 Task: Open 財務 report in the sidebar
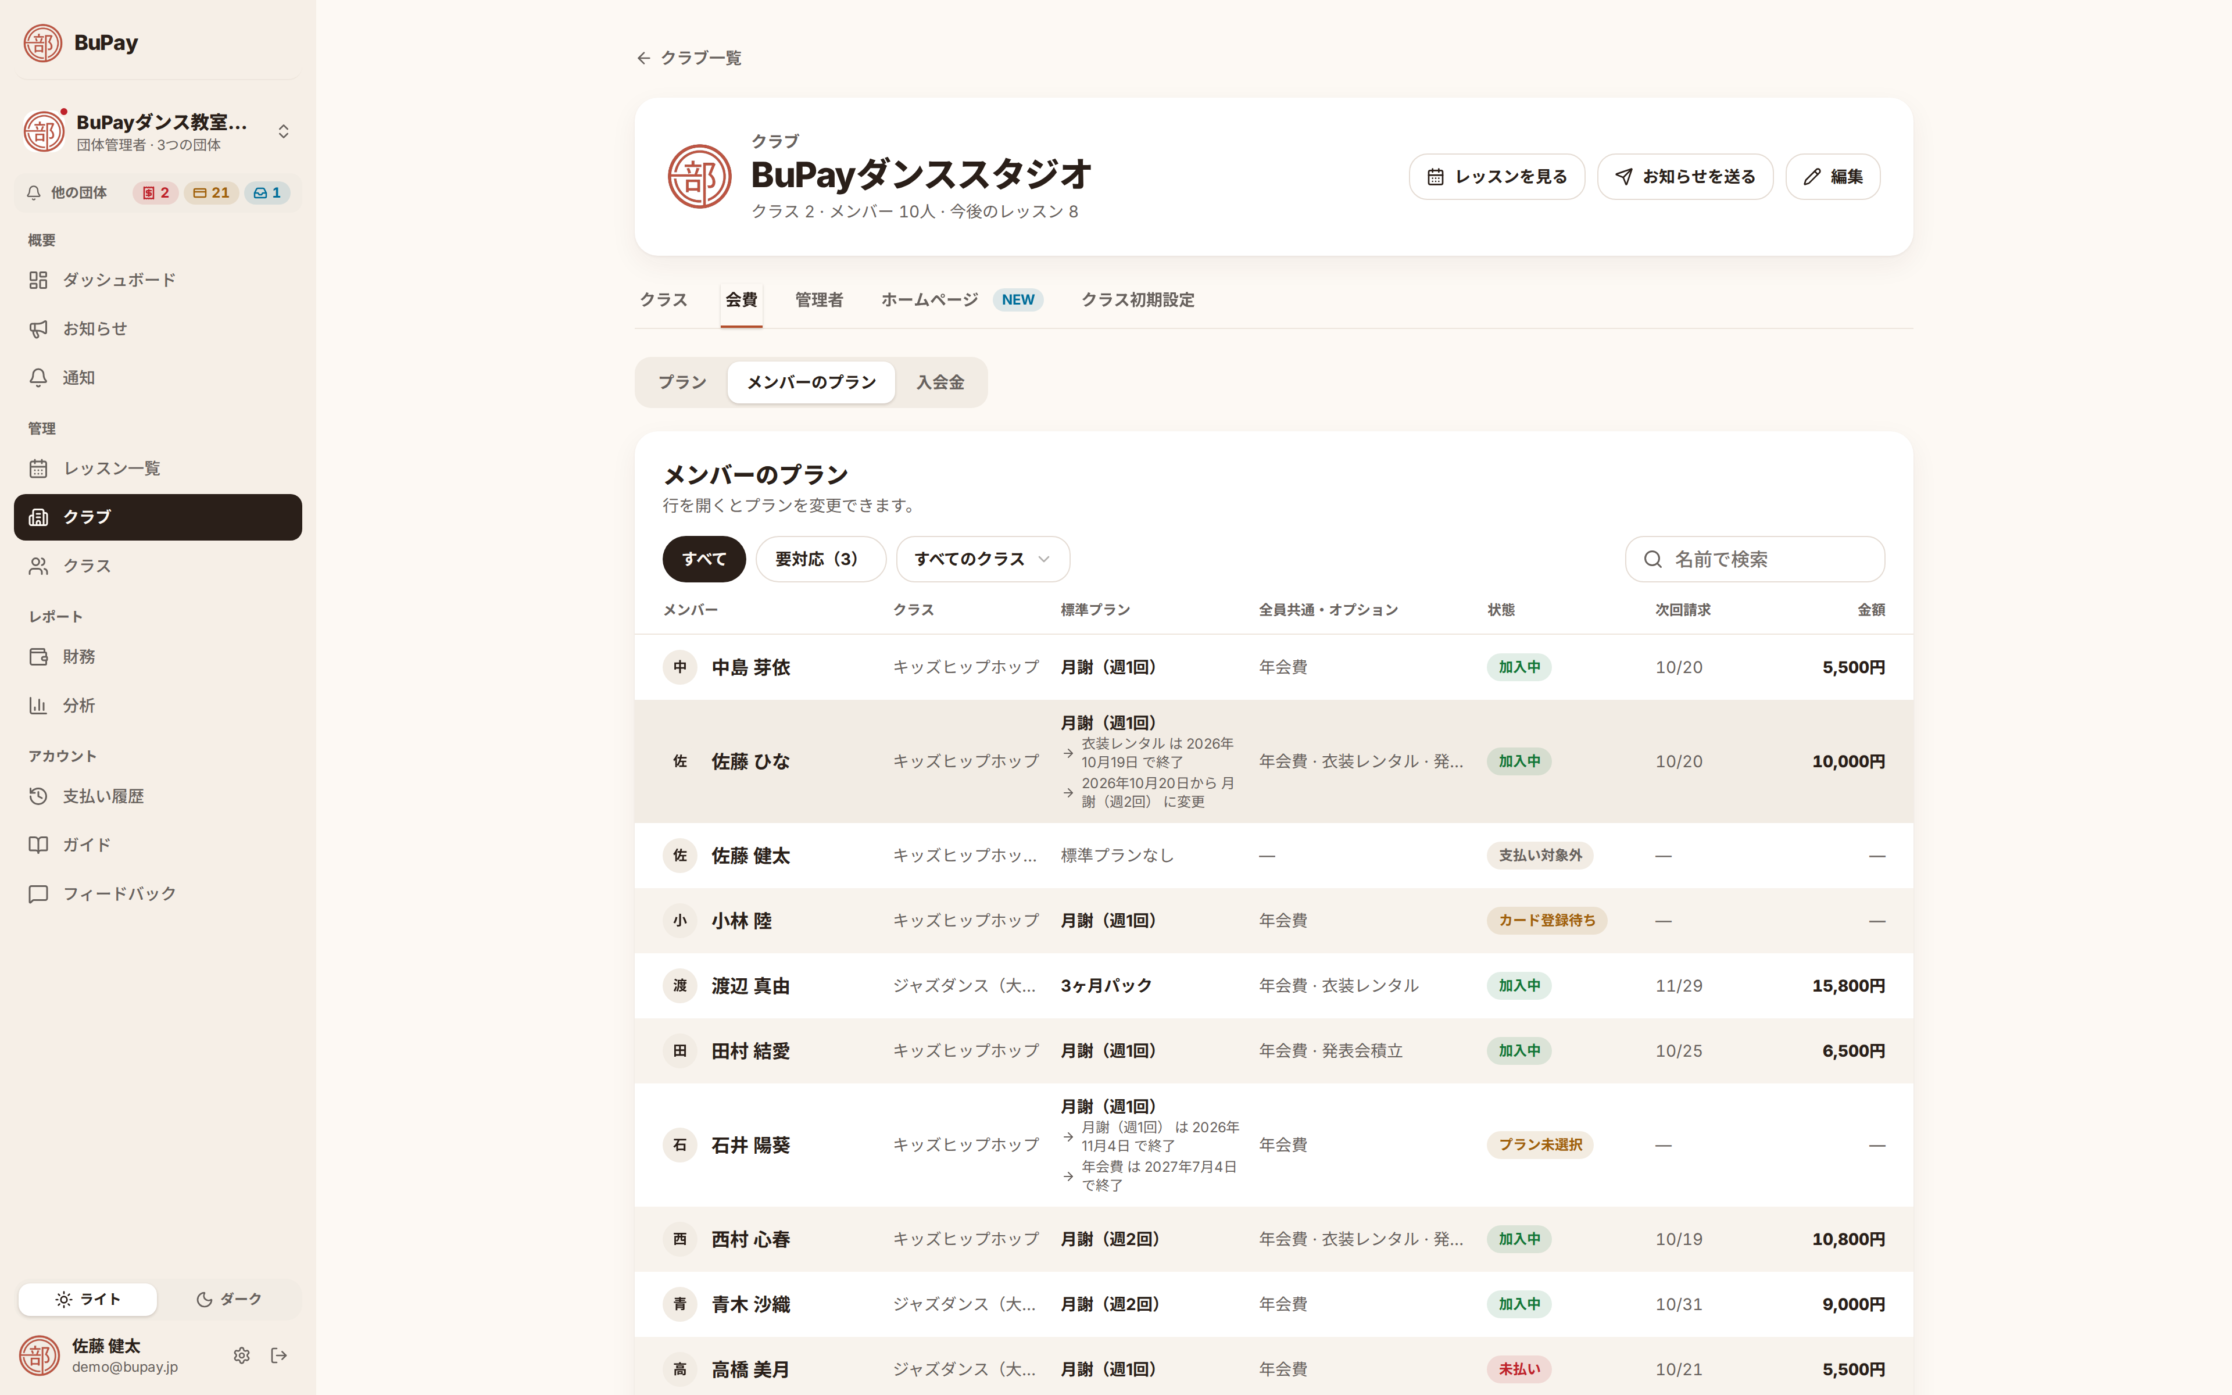(158, 657)
